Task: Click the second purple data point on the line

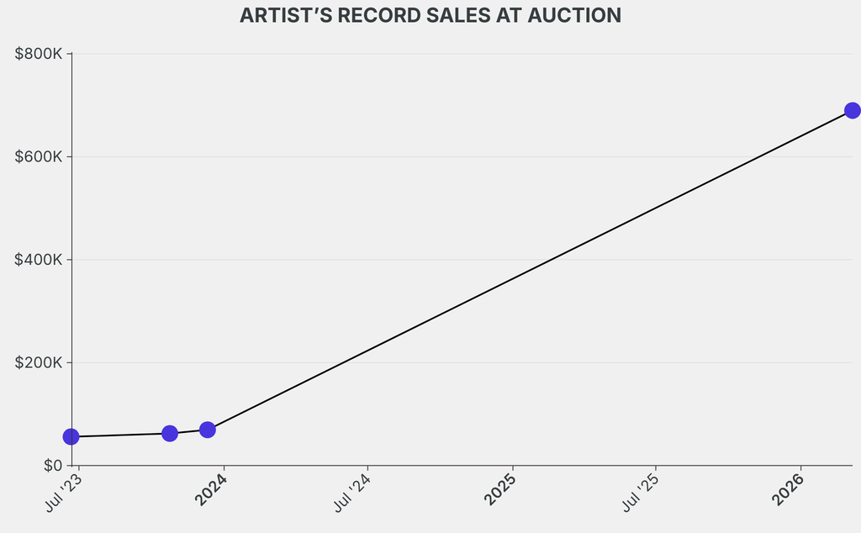Action: click(x=170, y=434)
